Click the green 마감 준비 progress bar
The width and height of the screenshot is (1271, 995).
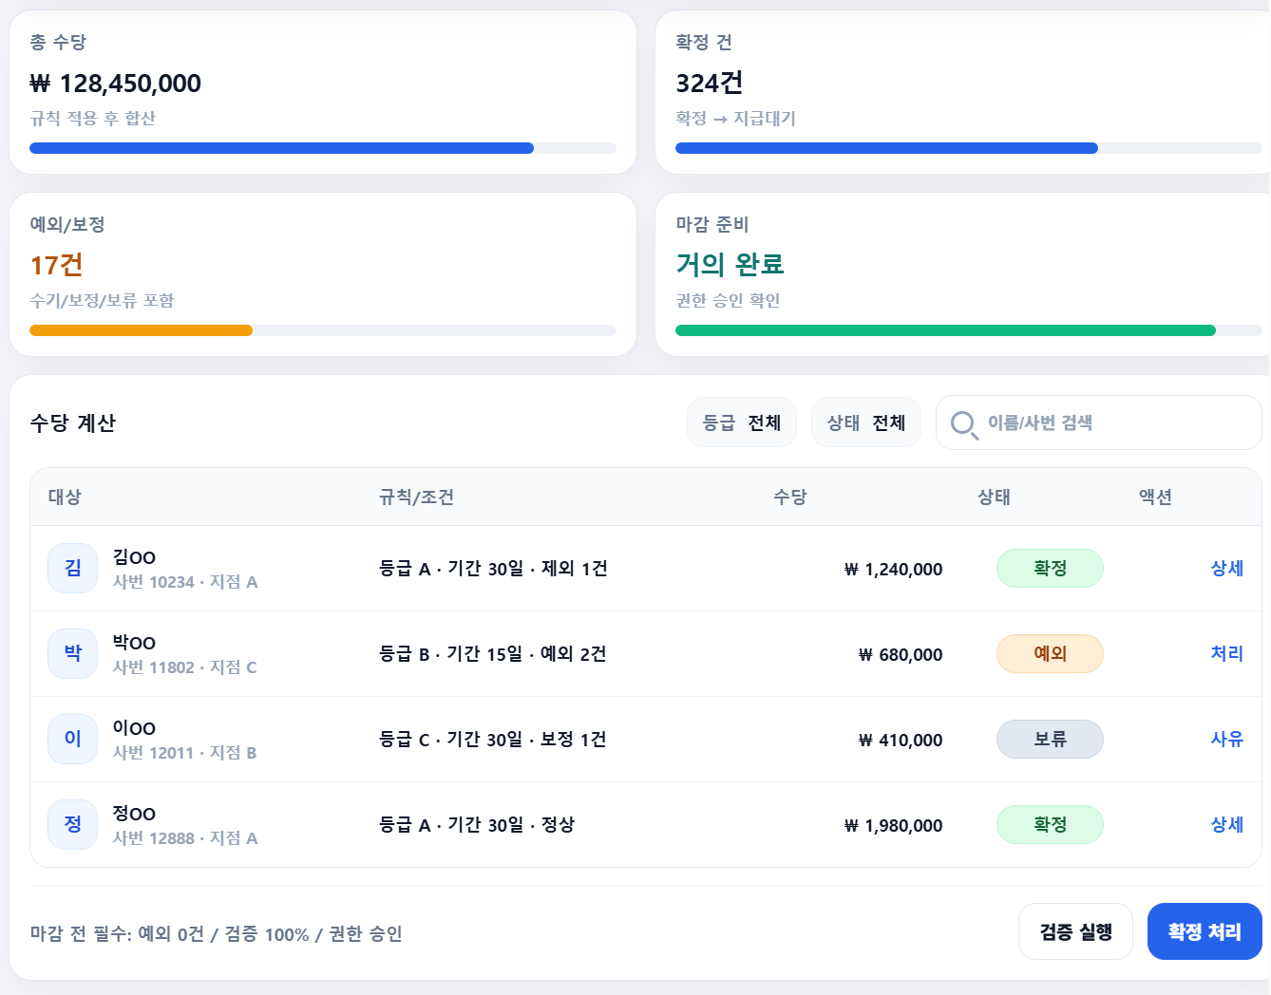pyautogui.click(x=969, y=330)
